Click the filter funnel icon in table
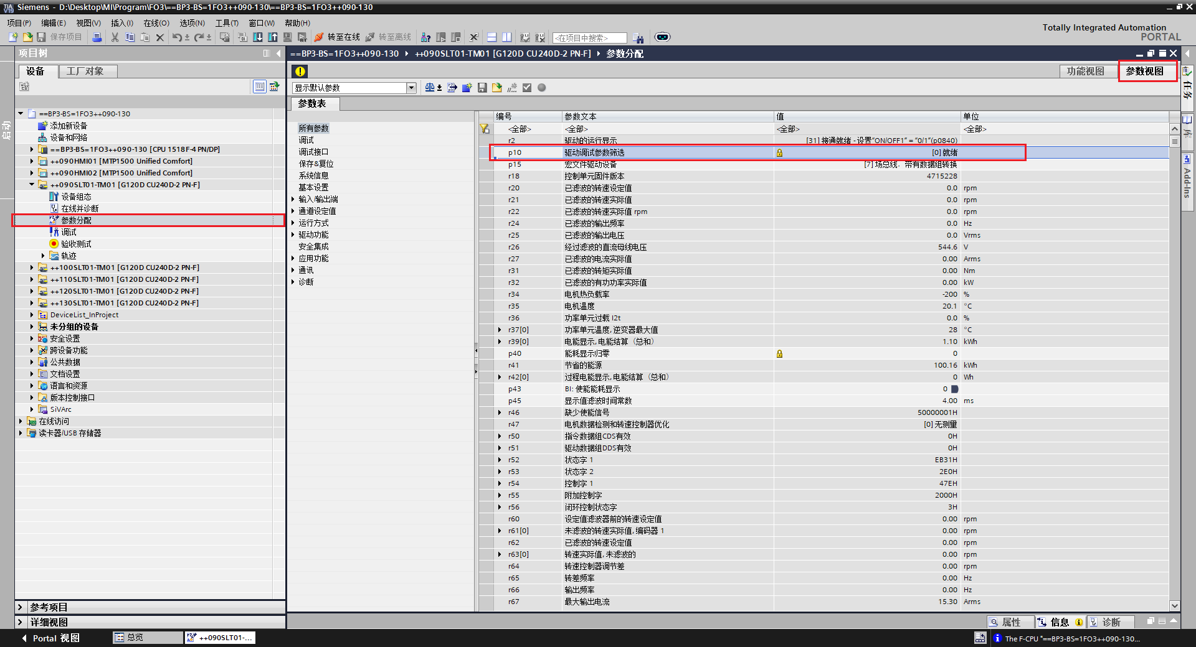 click(x=485, y=129)
